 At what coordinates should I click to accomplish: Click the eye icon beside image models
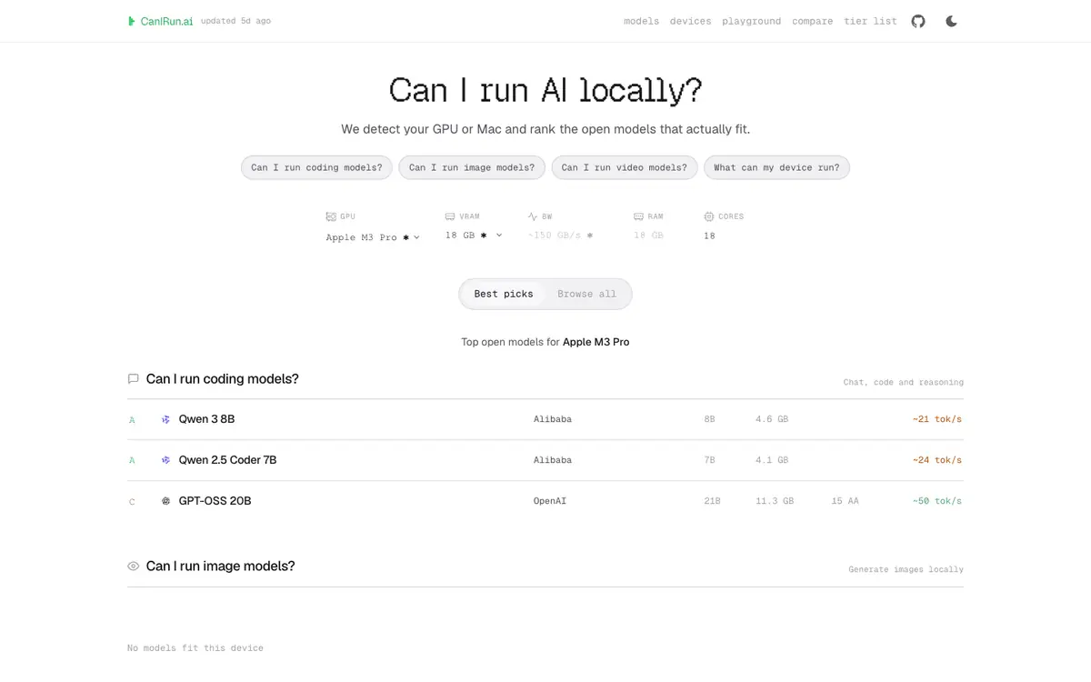pos(134,566)
